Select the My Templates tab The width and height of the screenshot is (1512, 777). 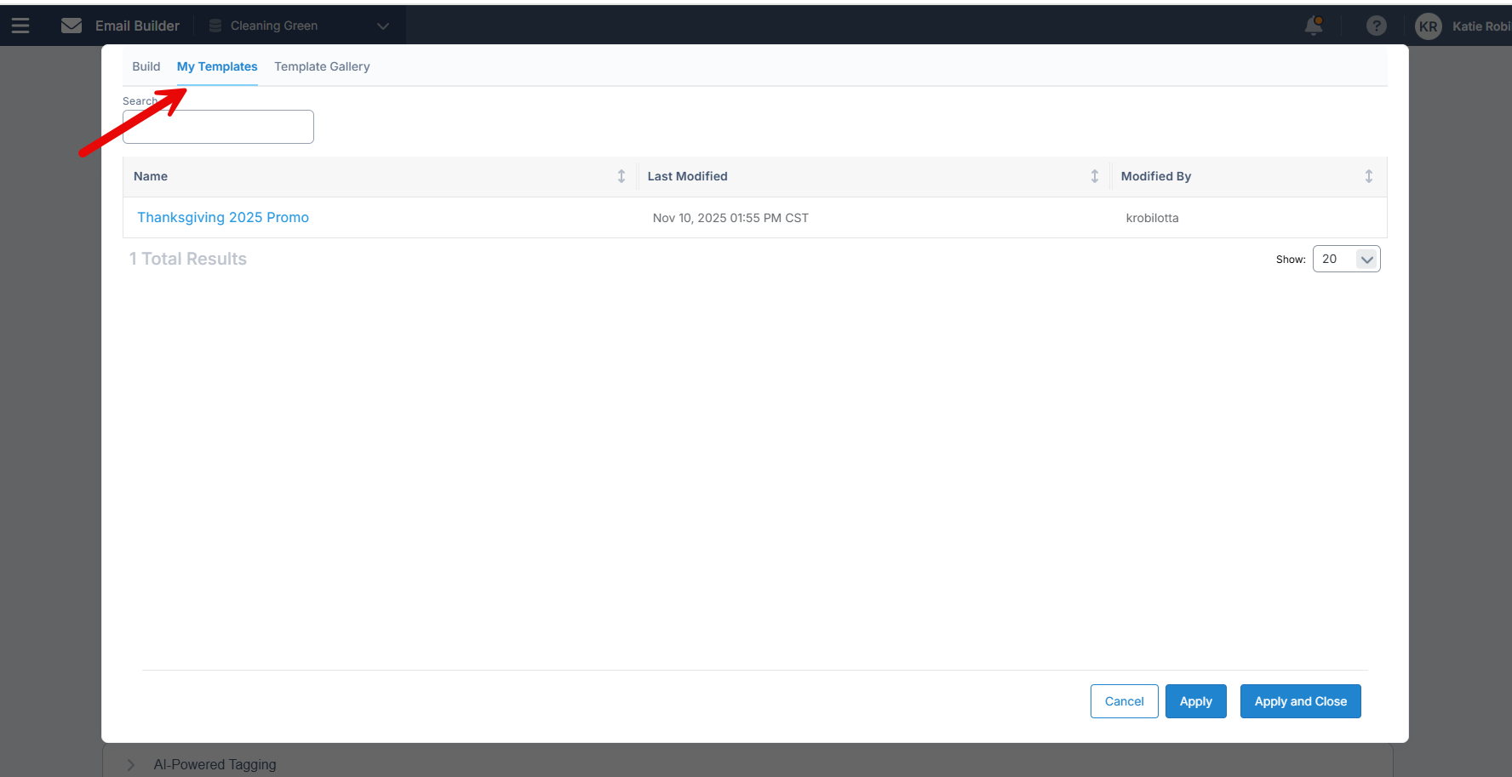[x=217, y=66]
